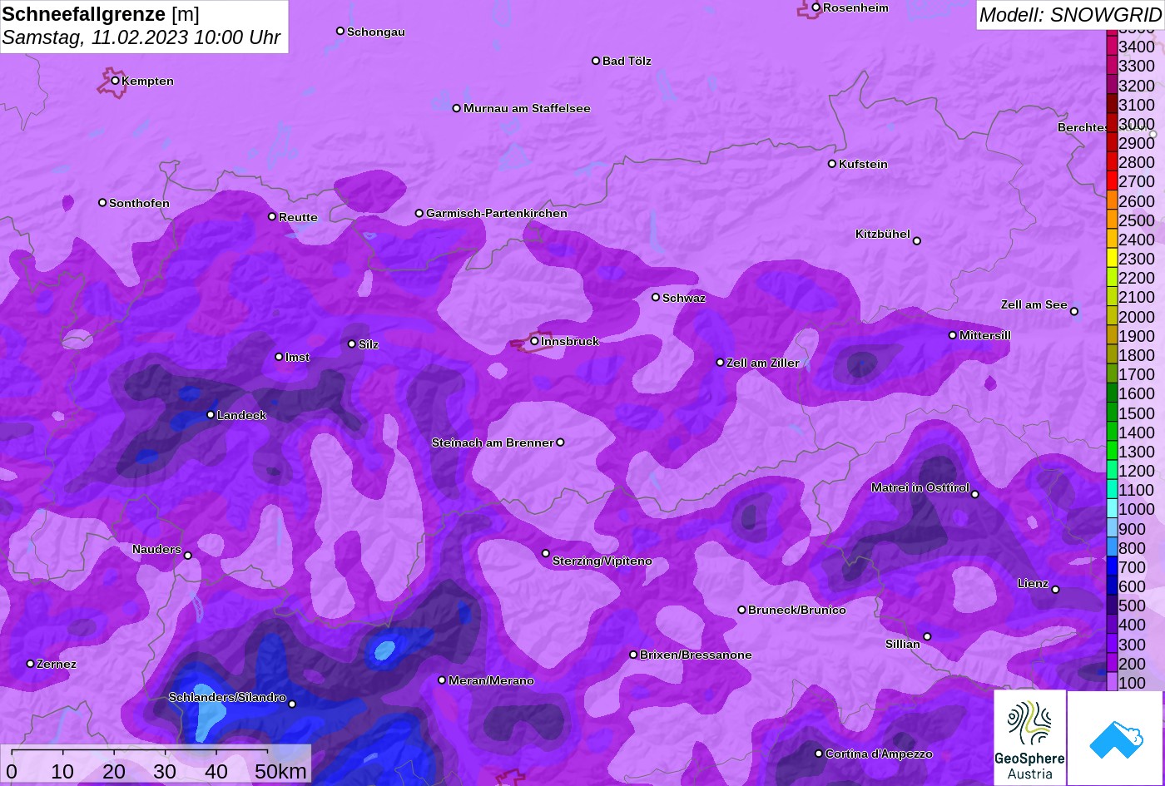This screenshot has height=786, width=1165.
Task: Click the Schongau location dot
Action: [340, 31]
